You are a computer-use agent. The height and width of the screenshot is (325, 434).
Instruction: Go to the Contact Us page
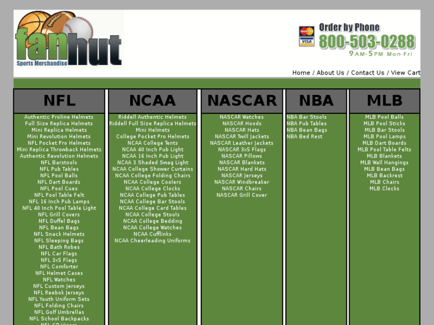[x=368, y=73]
